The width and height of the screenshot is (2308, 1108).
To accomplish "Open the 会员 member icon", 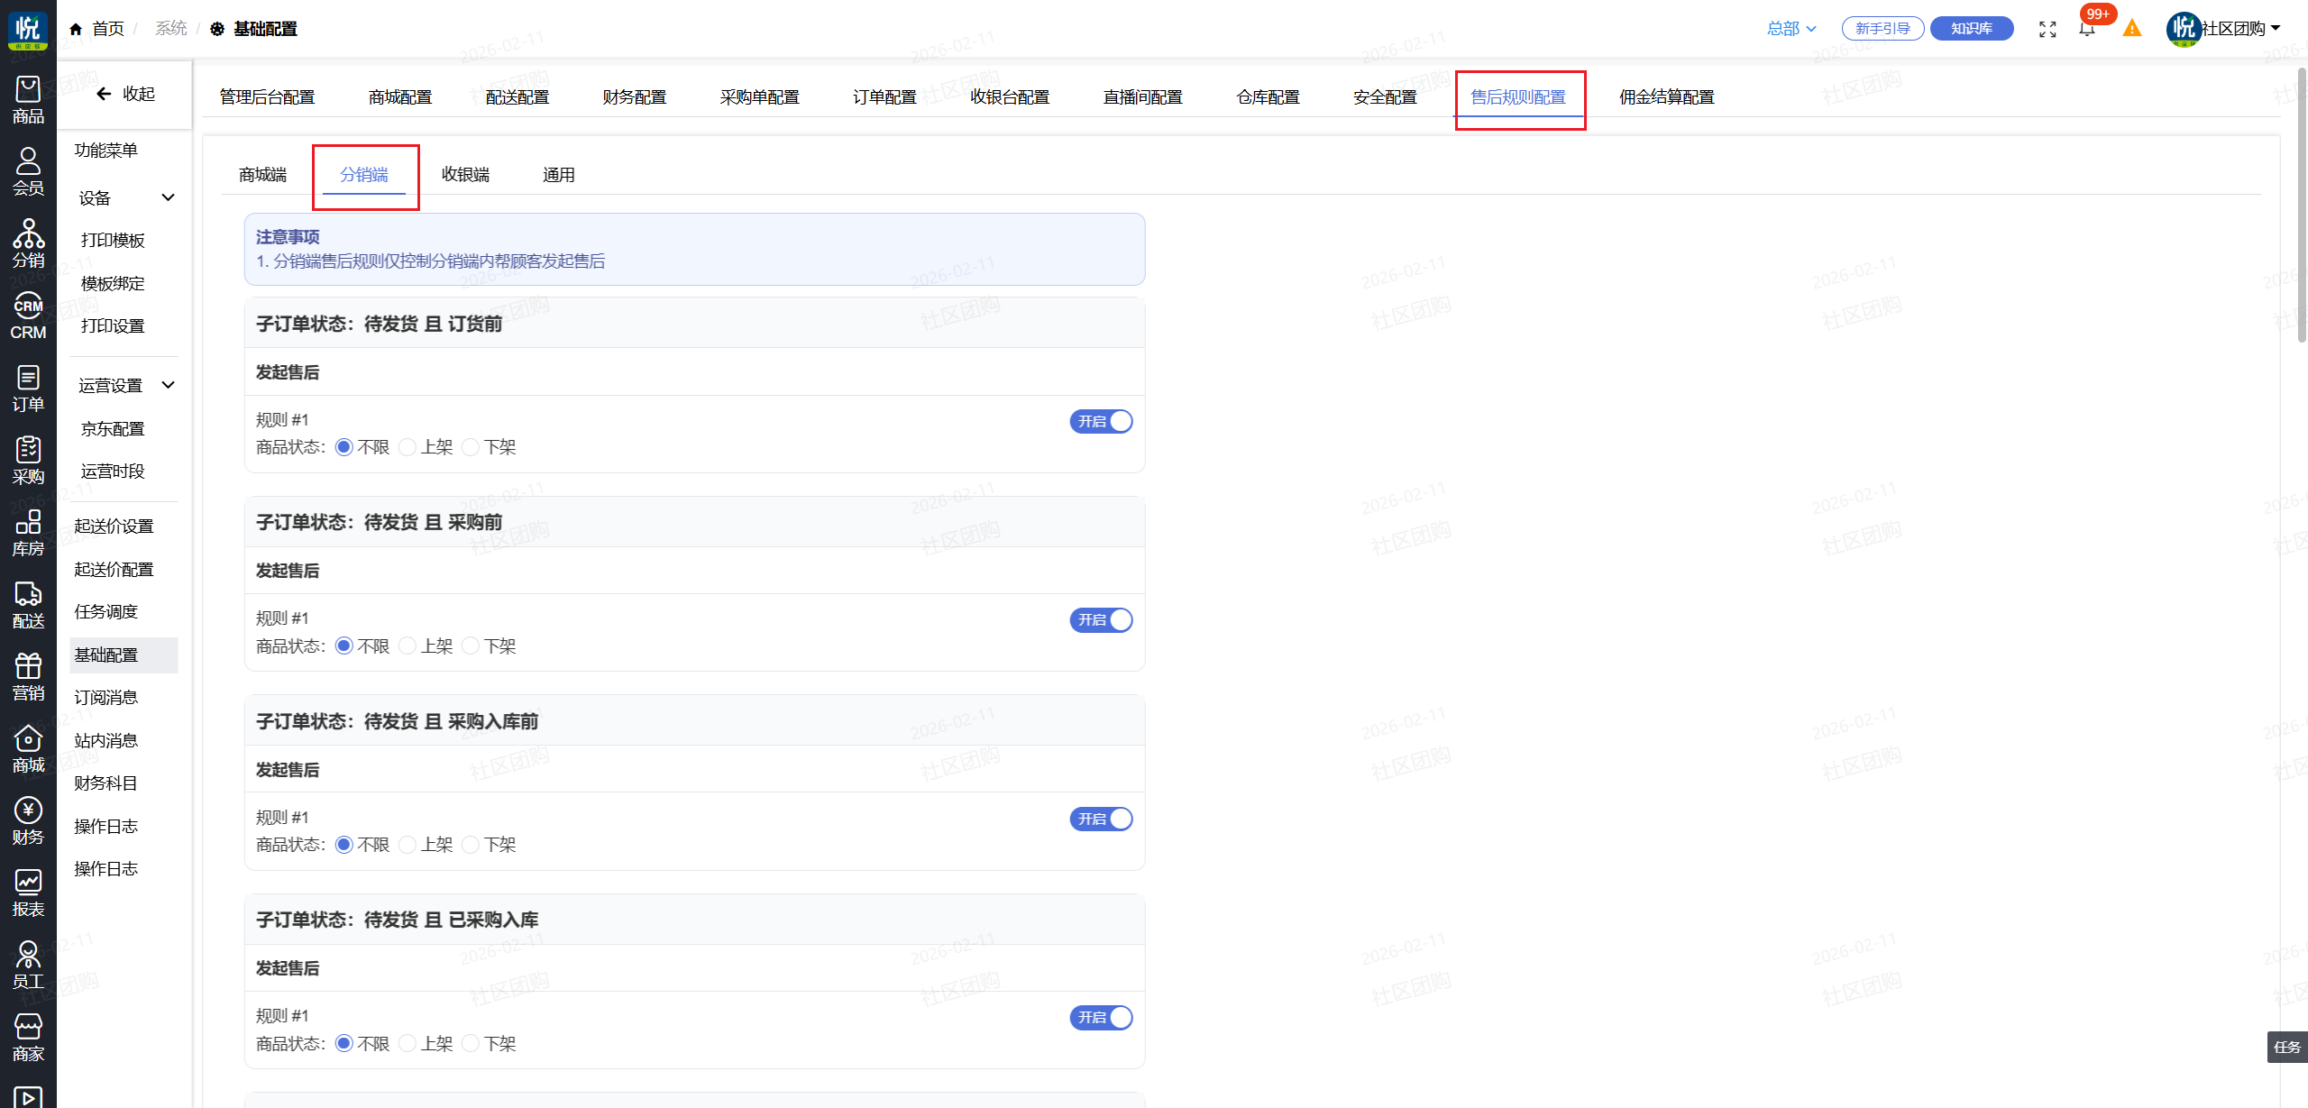I will pyautogui.click(x=28, y=171).
